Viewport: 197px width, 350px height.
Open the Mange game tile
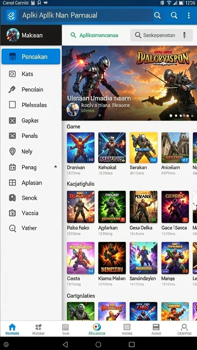pos(175,258)
